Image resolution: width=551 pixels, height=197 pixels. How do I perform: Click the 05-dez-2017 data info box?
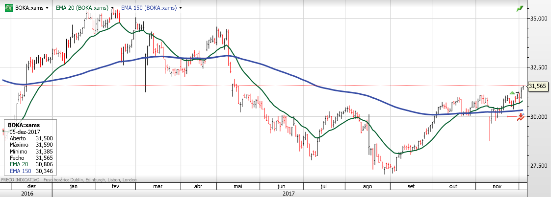(30, 147)
